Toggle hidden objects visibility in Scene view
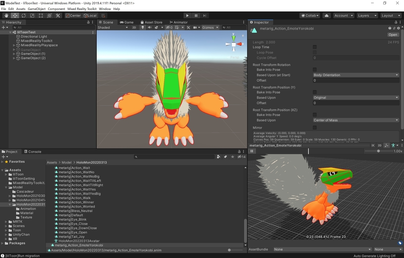 169,28
